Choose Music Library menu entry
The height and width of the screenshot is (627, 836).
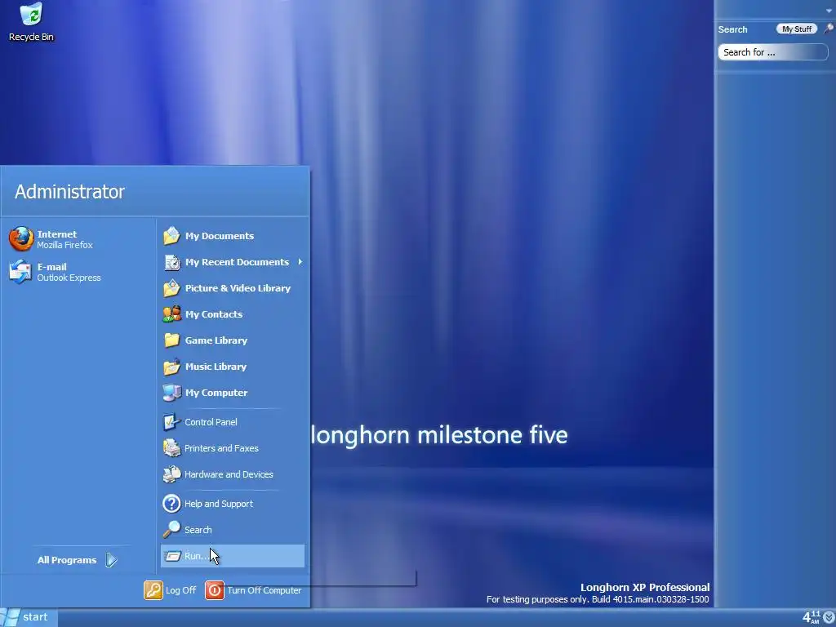pyautogui.click(x=216, y=367)
